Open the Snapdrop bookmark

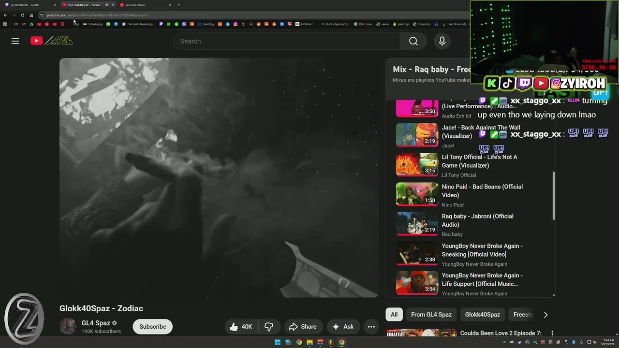tap(422, 24)
